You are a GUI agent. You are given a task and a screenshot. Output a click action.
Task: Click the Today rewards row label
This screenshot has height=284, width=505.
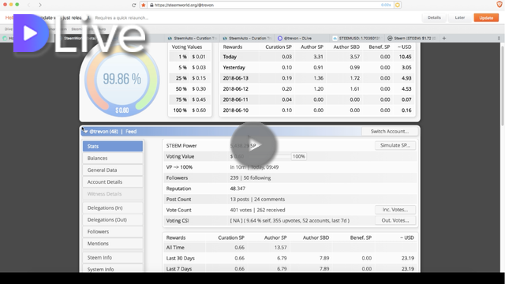(230, 57)
